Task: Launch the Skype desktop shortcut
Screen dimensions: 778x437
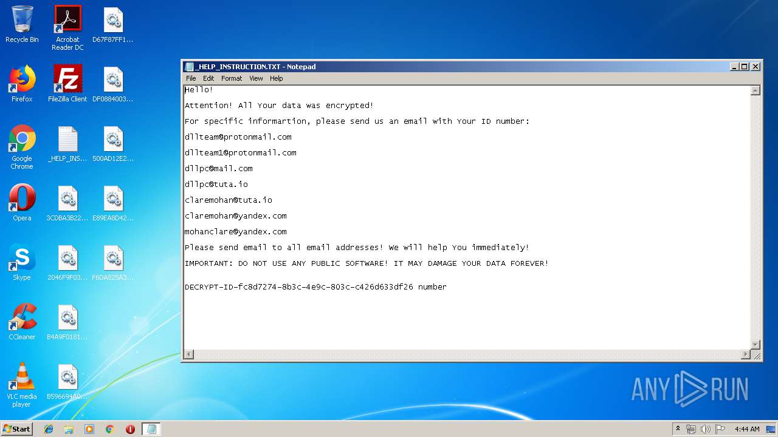Action: (22, 262)
